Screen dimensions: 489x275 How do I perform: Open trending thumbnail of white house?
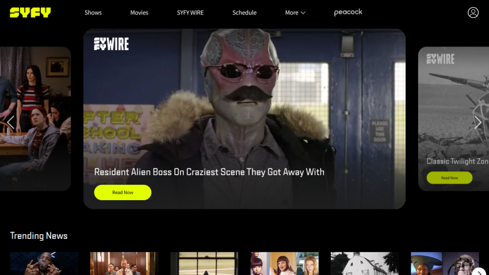click(365, 263)
